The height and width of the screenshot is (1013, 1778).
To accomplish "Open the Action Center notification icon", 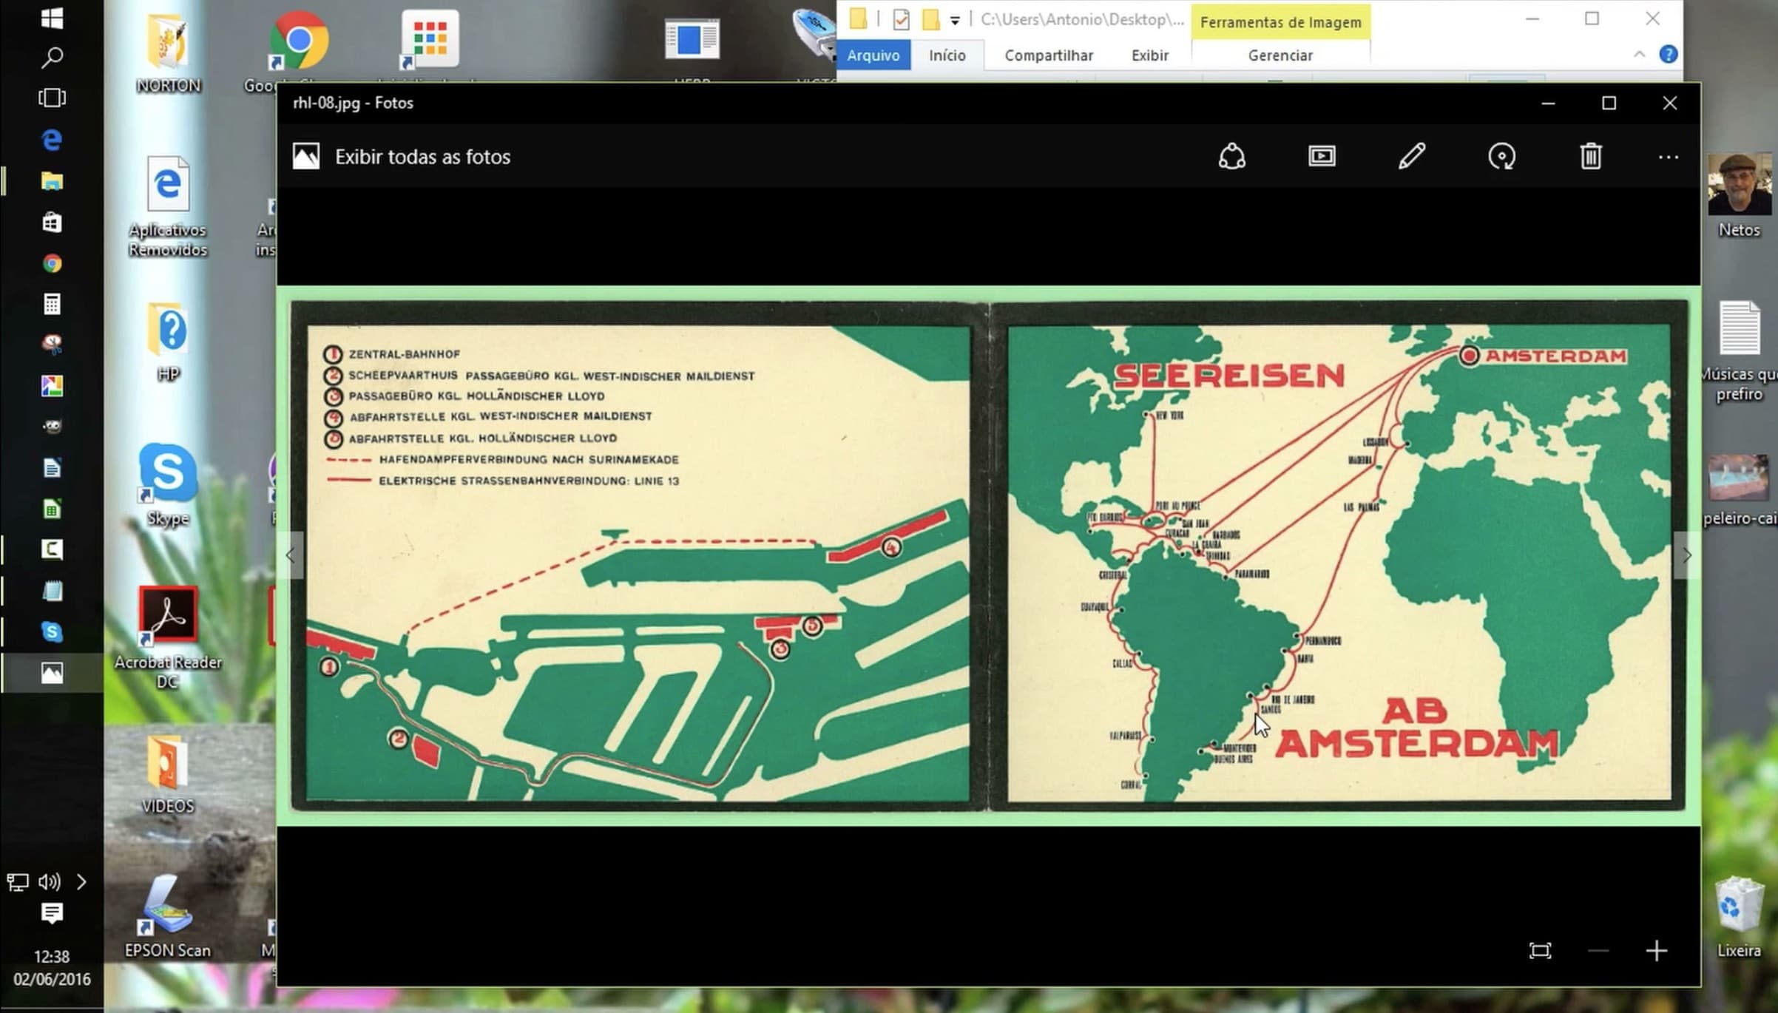I will pos(52,914).
